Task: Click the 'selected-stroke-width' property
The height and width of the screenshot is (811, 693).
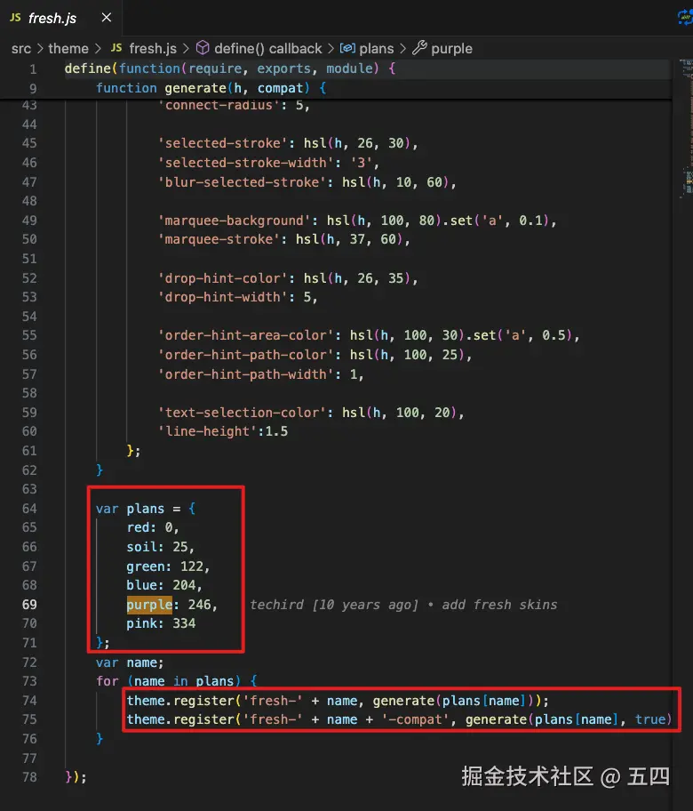Action: click(268, 163)
